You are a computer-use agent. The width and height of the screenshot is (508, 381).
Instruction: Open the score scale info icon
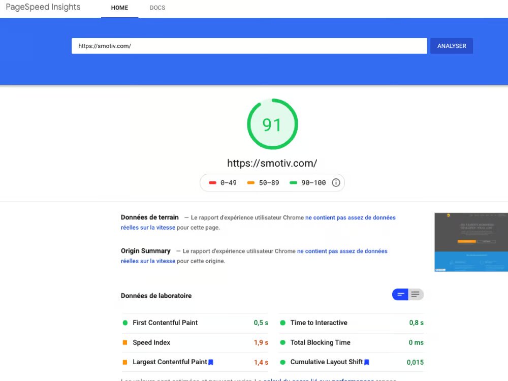point(336,183)
